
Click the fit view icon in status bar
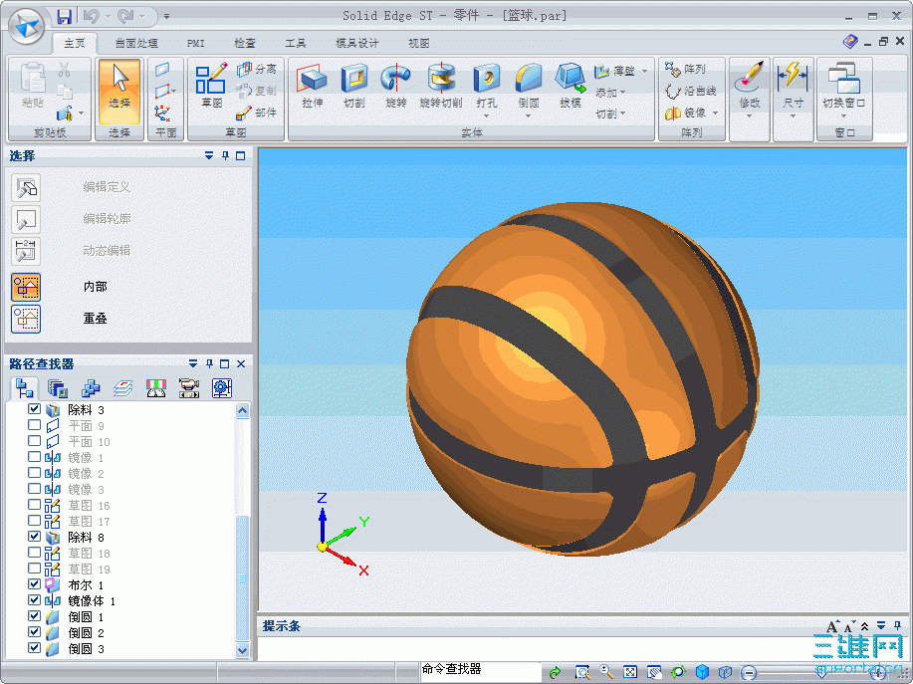[x=629, y=672]
